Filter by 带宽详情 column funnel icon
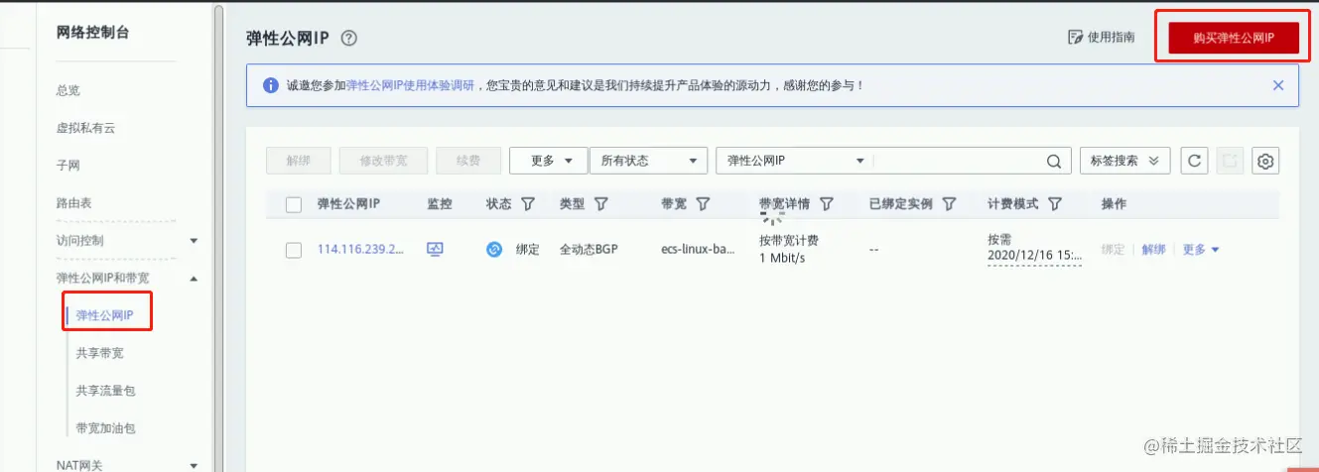The image size is (1319, 472). (x=826, y=203)
